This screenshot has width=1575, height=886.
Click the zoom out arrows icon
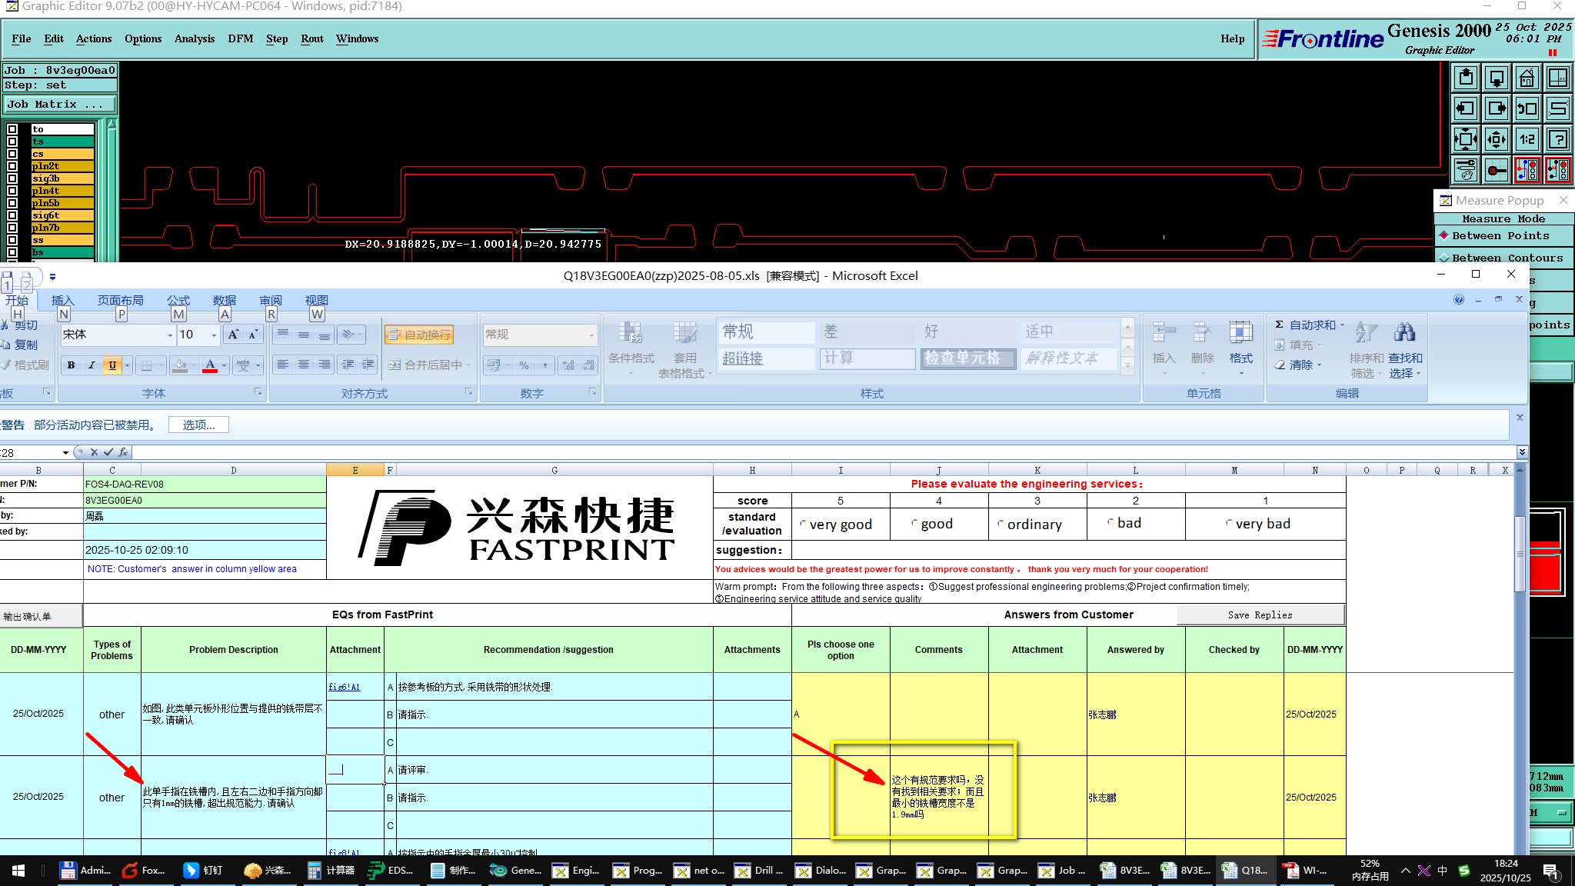[x=1497, y=139]
